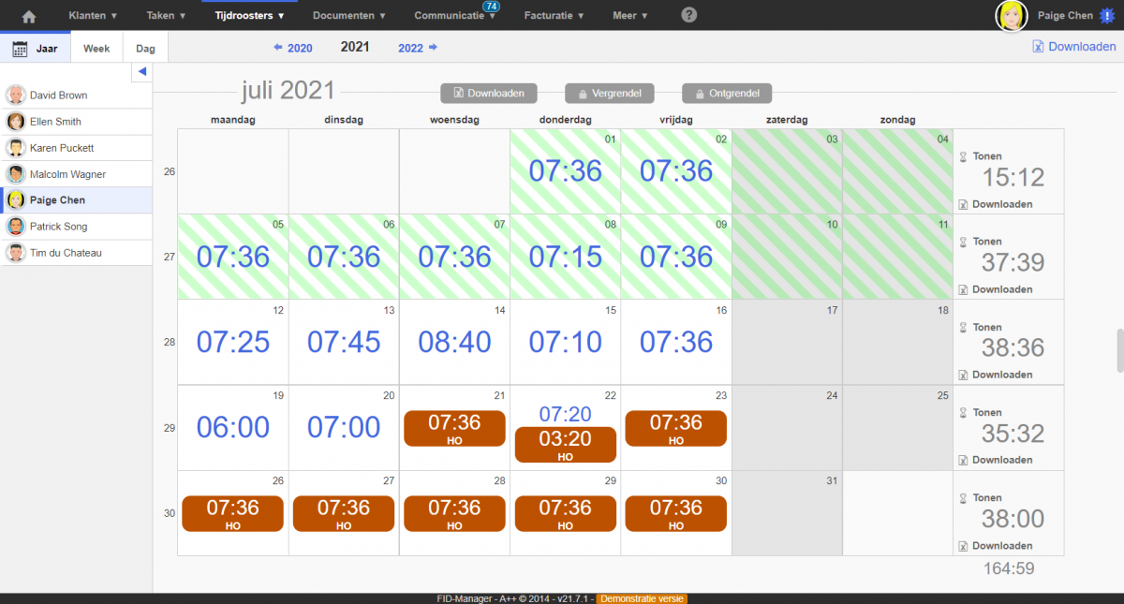Viewport: 1124px width, 604px height.
Task: Go to previous year 2020
Action: (x=293, y=48)
